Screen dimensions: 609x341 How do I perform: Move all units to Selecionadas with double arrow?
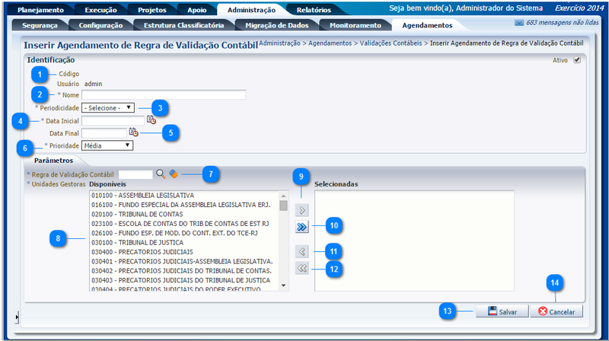pyautogui.click(x=301, y=227)
